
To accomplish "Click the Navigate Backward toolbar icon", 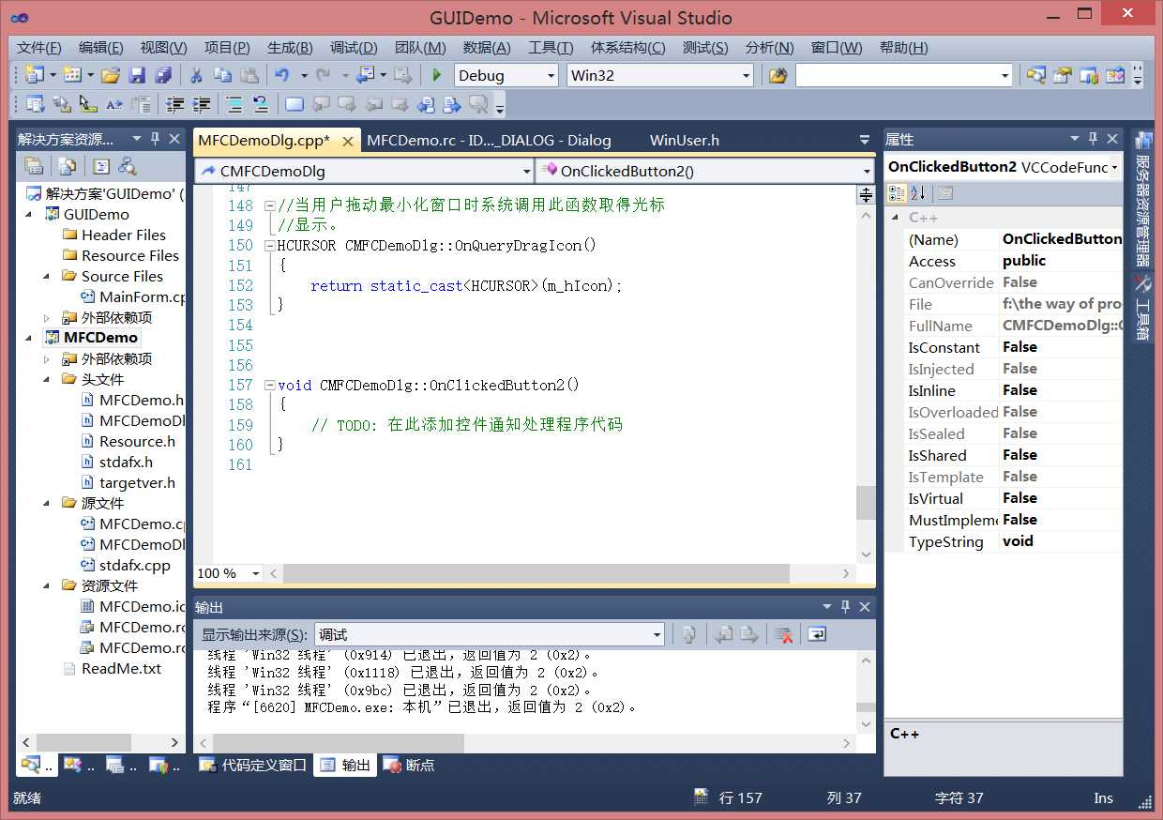I will tap(365, 75).
